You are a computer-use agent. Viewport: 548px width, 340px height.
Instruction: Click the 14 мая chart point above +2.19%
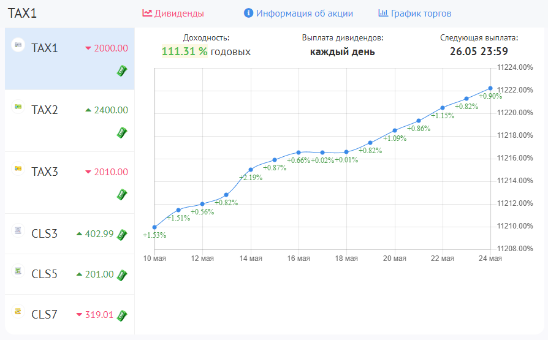251,170
